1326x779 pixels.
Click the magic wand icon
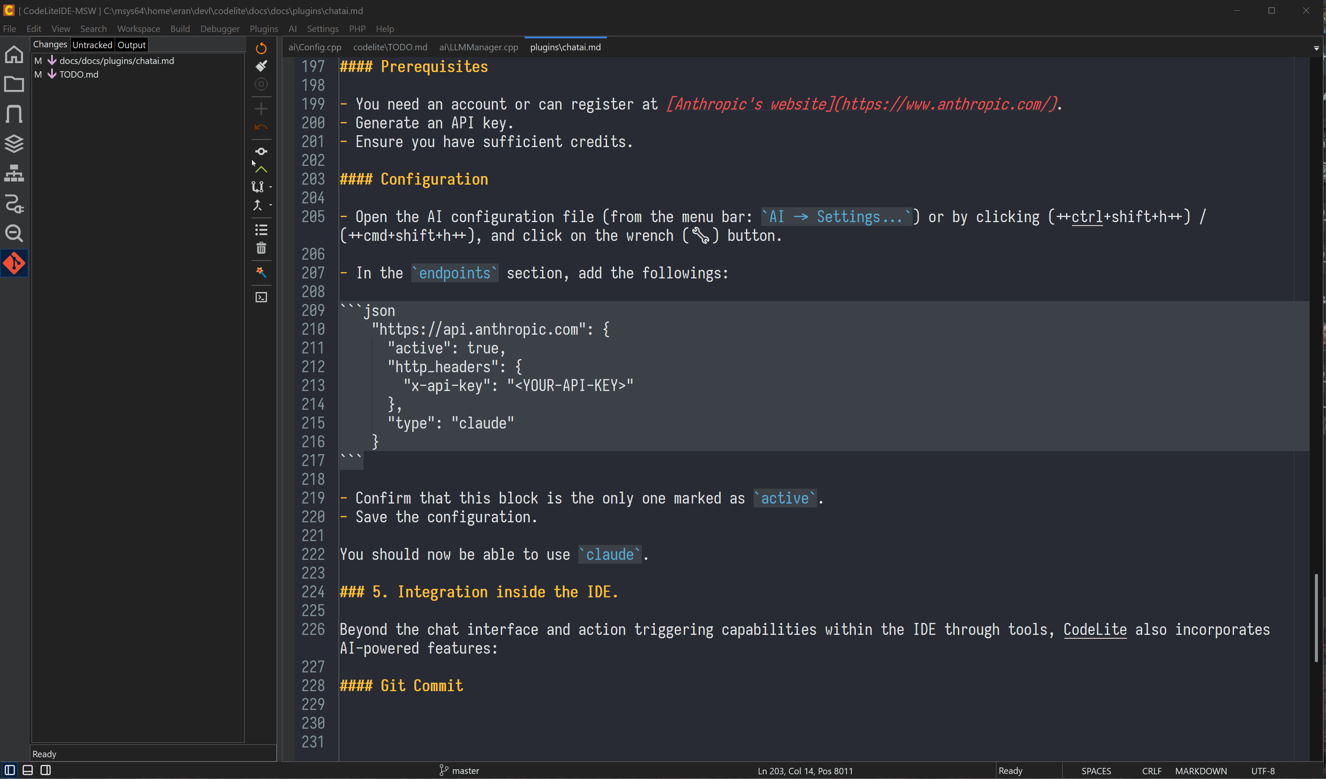(x=261, y=272)
